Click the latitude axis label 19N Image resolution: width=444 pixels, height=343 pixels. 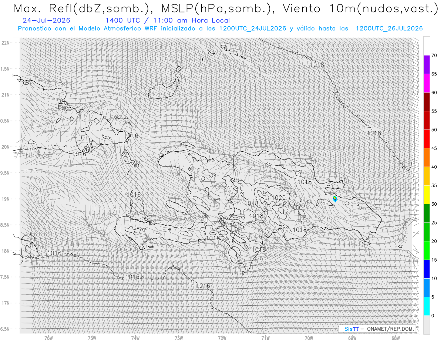tap(5, 199)
